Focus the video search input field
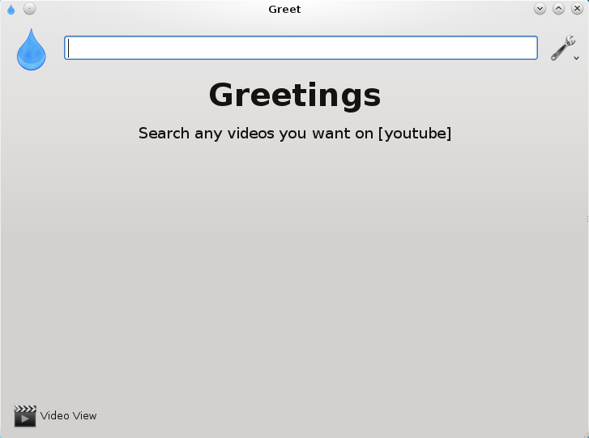Screen dimensions: 589x438 point(301,48)
